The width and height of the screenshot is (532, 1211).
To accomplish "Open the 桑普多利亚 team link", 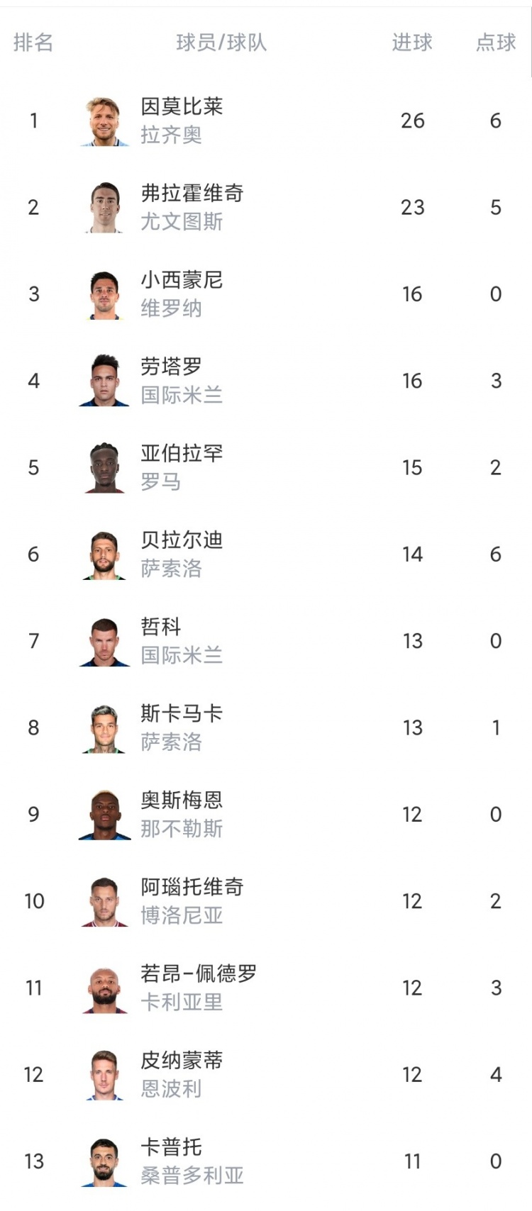I will tap(192, 1176).
